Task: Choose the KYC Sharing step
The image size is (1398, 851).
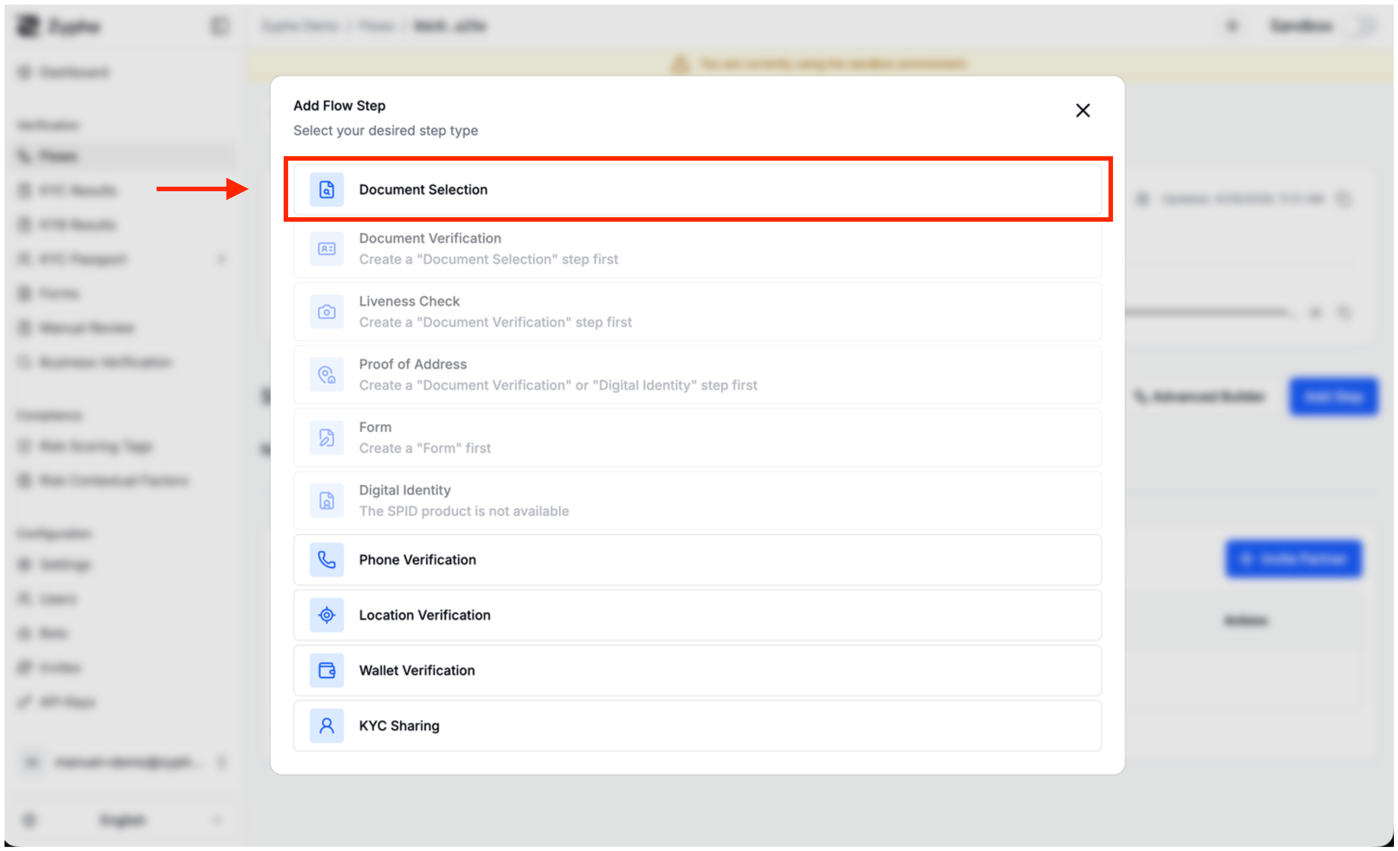Action: [x=697, y=726]
